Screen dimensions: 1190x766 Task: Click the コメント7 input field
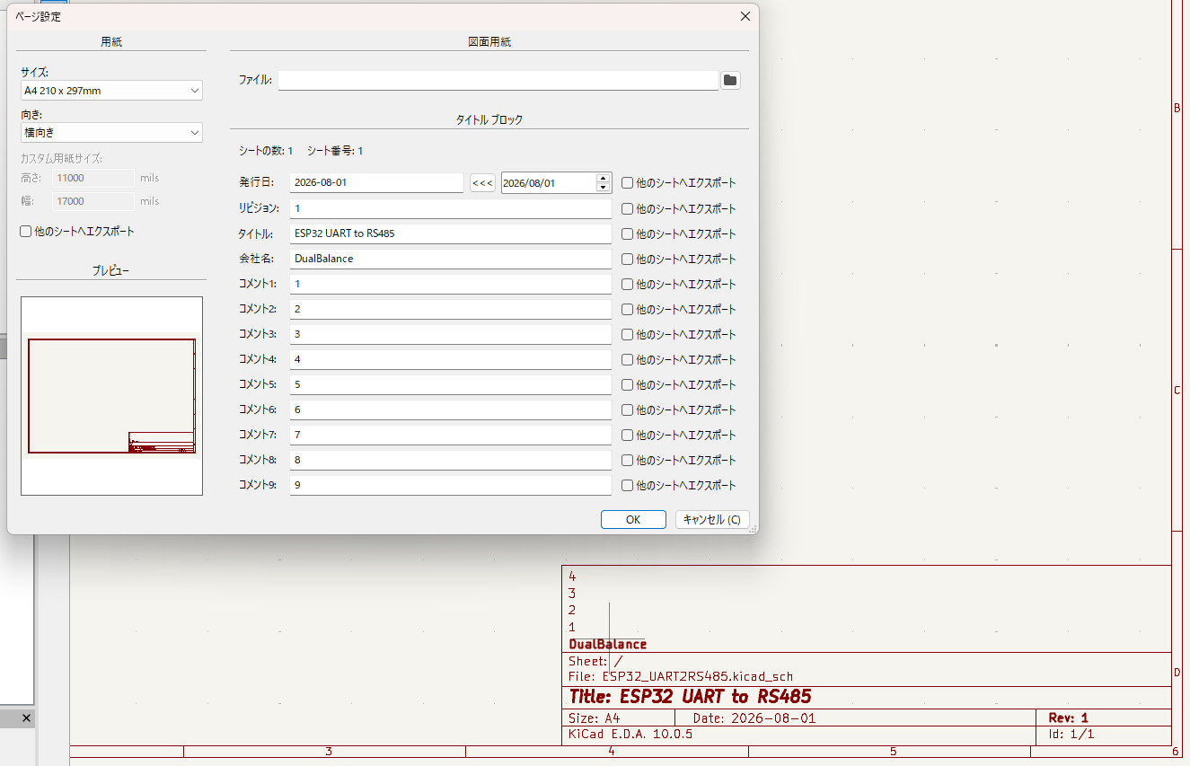pos(451,435)
